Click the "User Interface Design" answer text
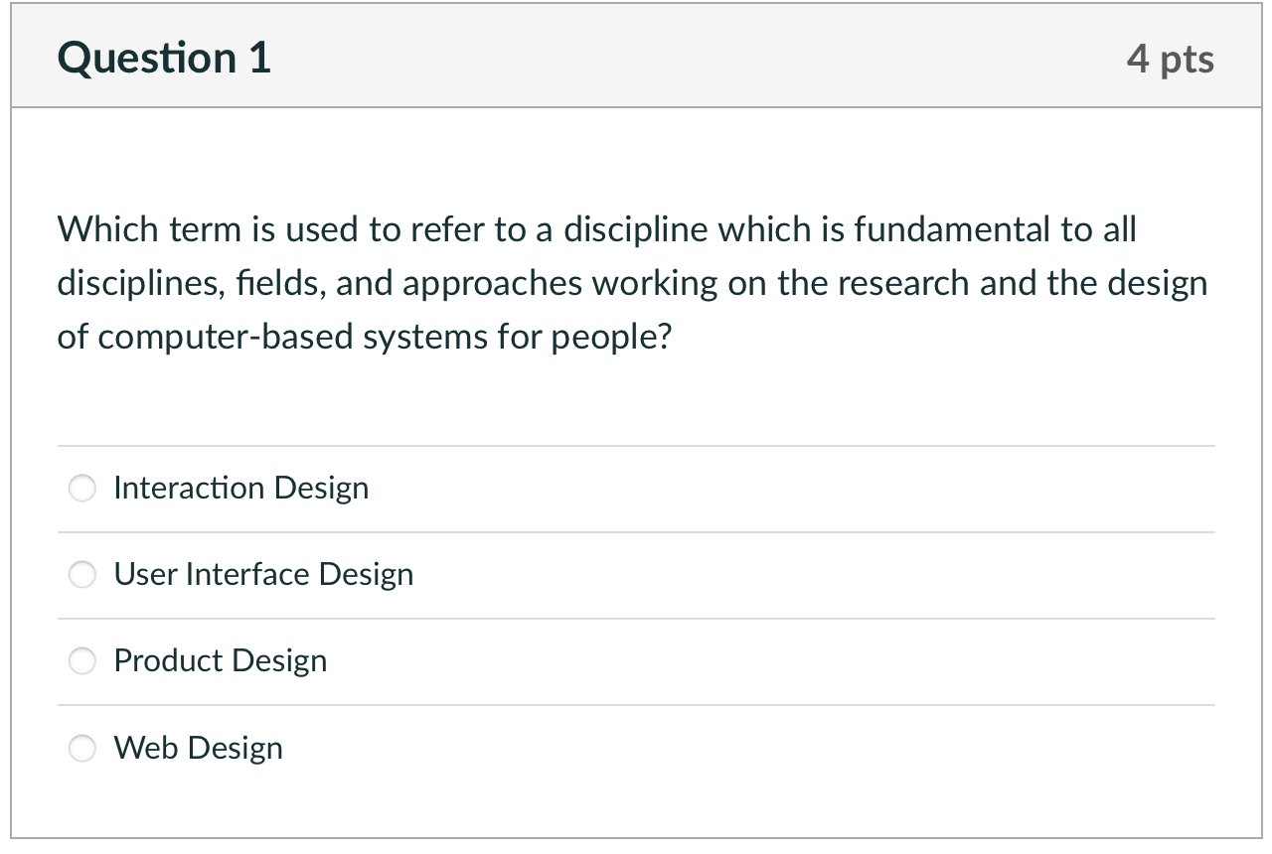The image size is (1272, 854). [x=263, y=575]
